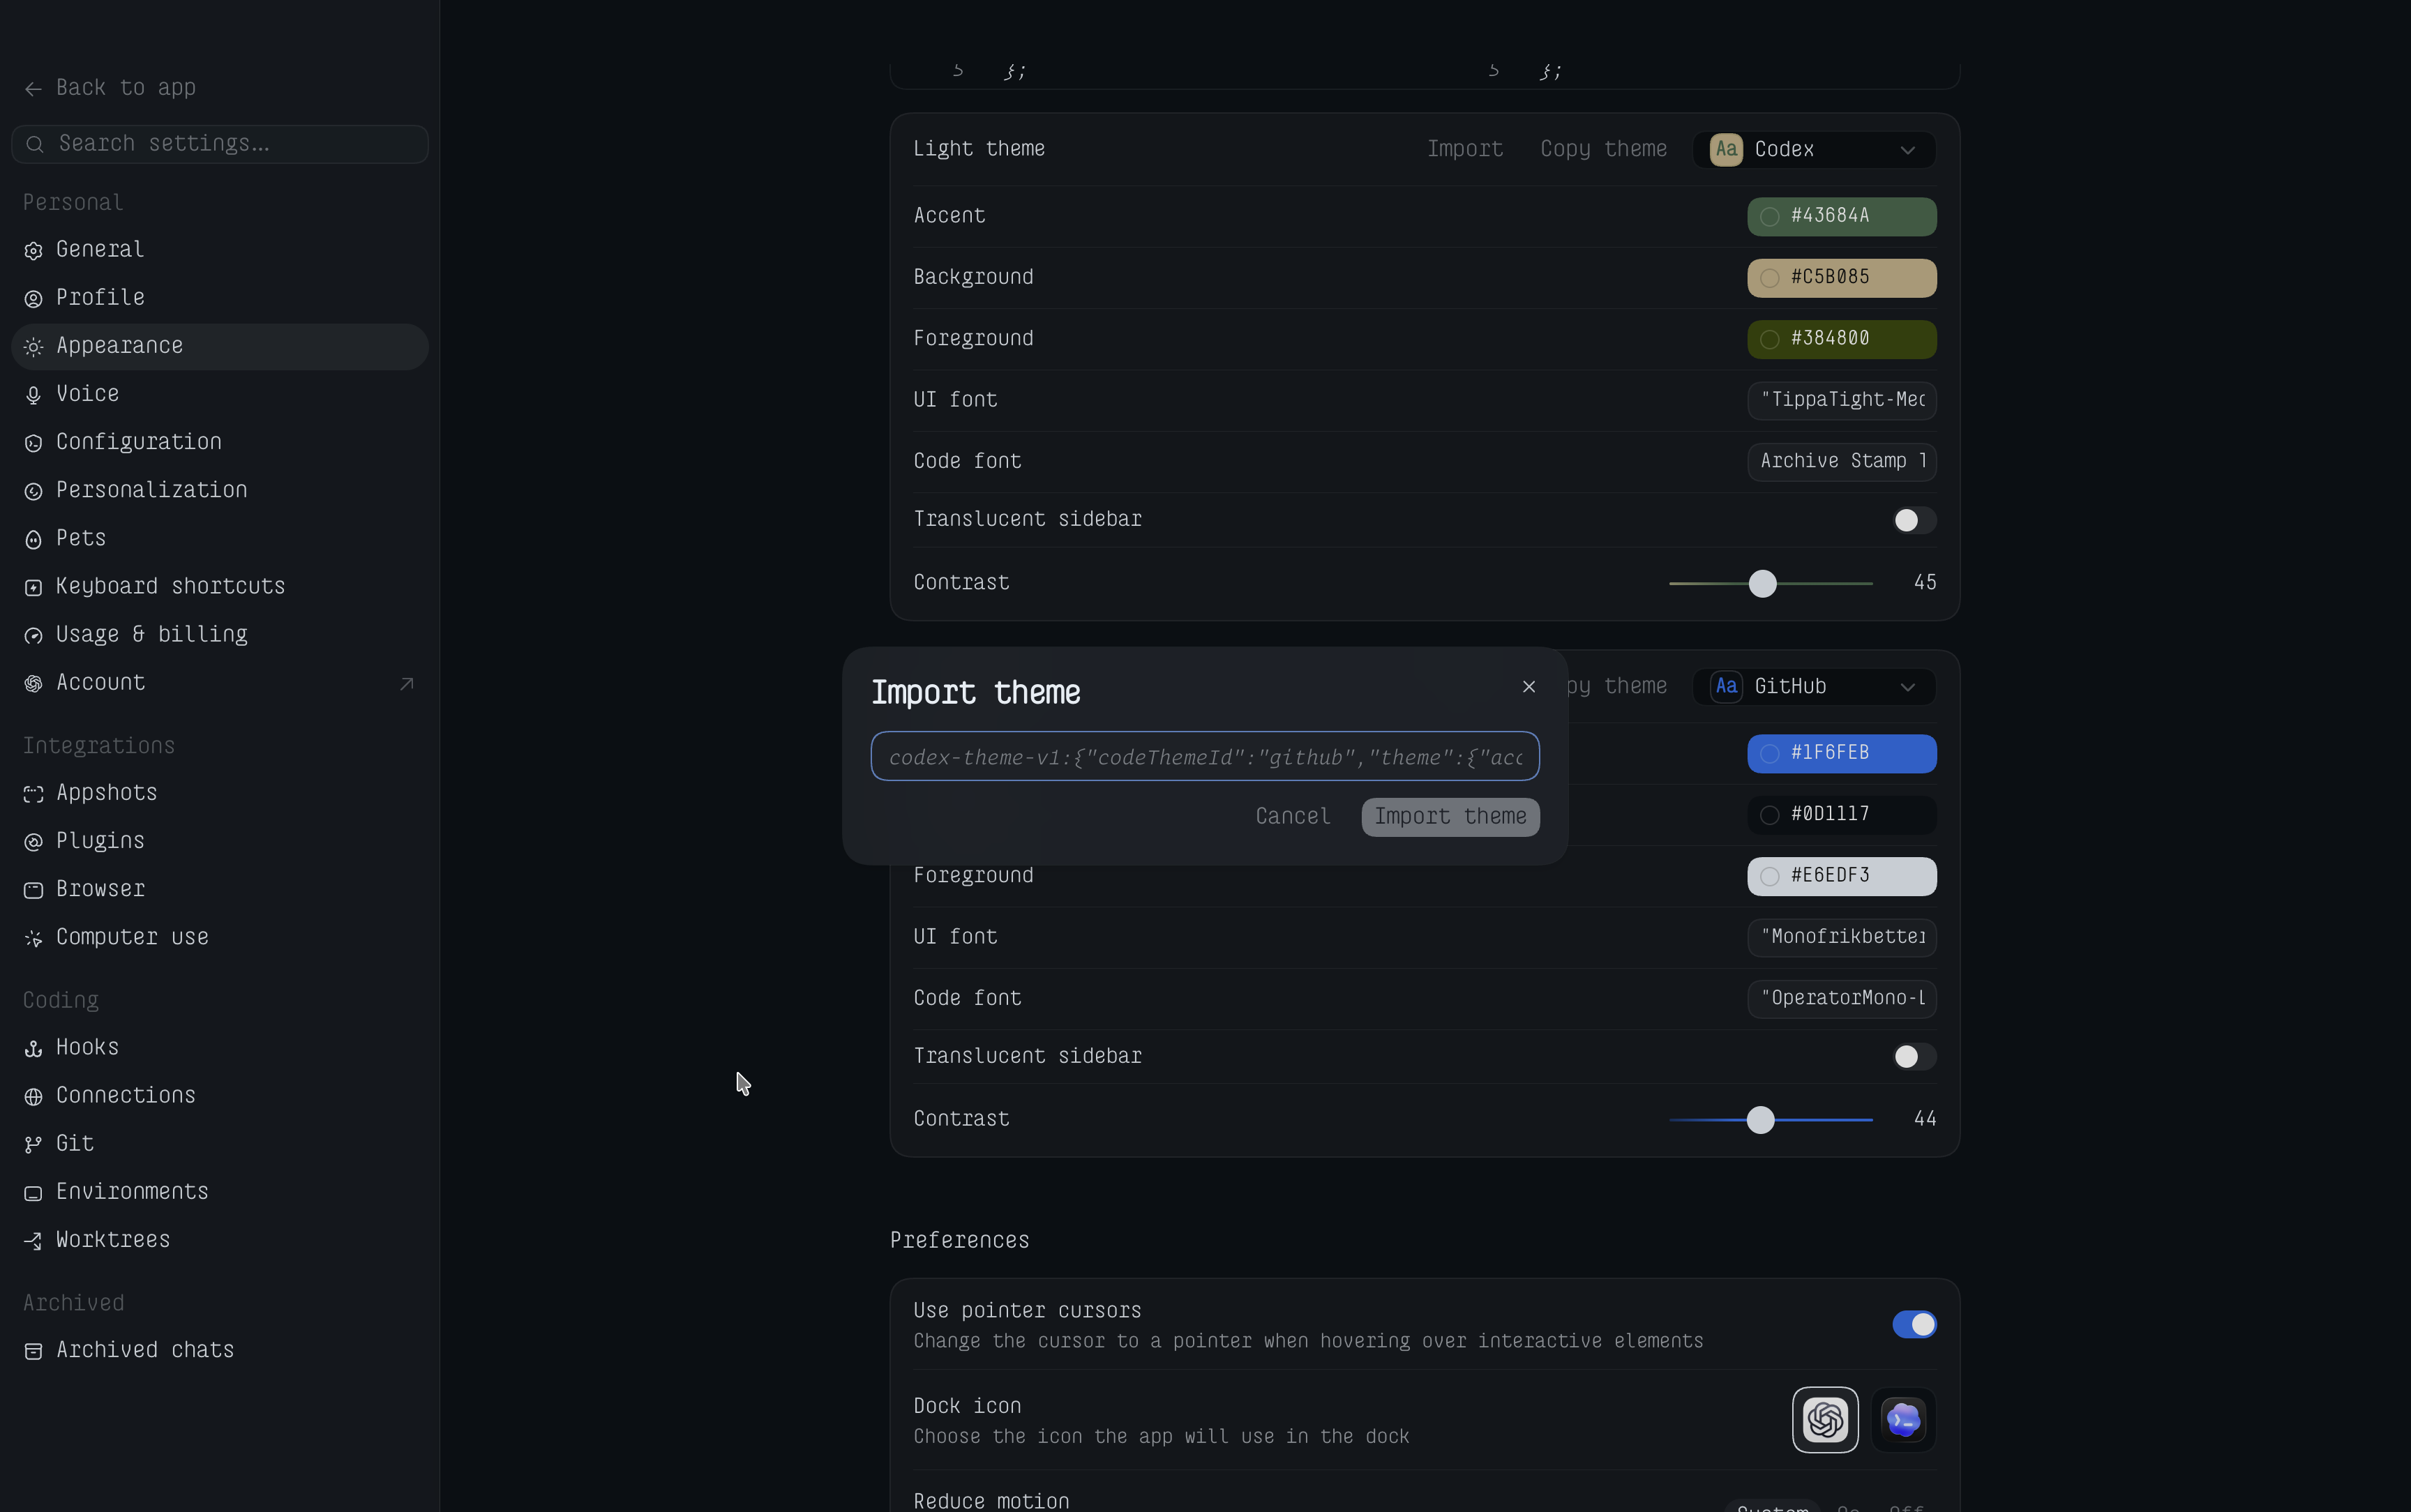Screen dimensions: 2411x1512
Task: Click the Appearance sun icon
Action: (x=33, y=346)
